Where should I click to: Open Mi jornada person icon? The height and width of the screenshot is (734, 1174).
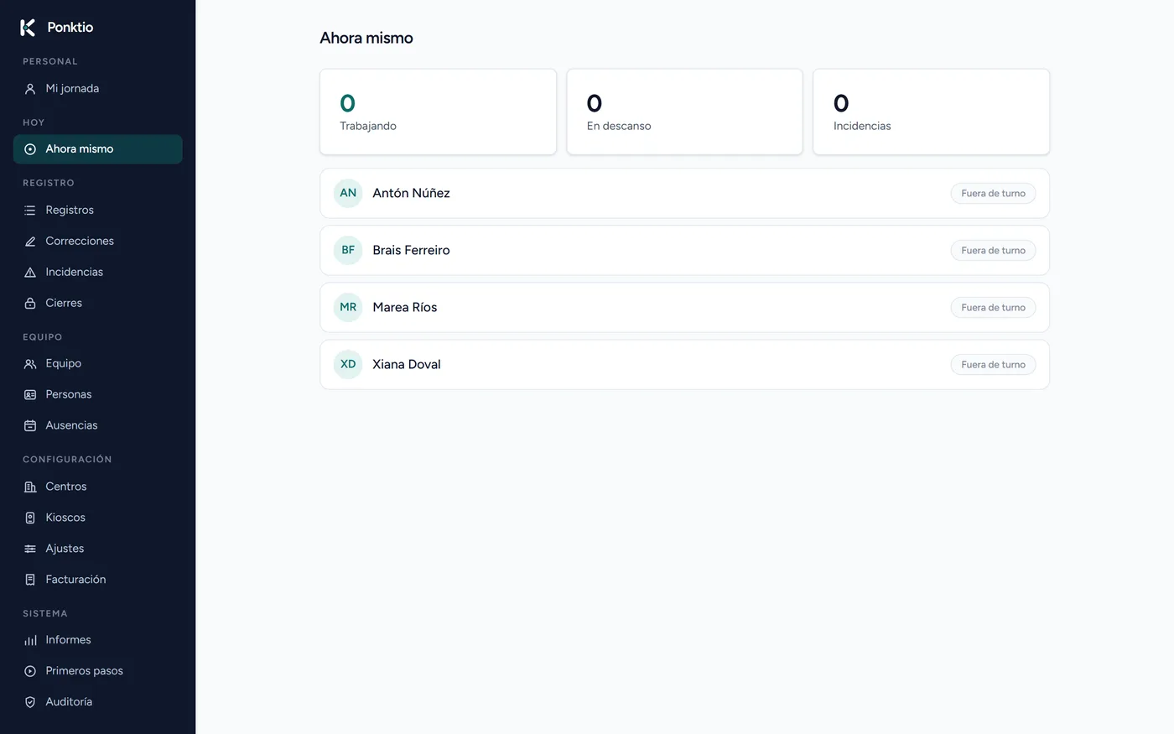click(x=30, y=89)
